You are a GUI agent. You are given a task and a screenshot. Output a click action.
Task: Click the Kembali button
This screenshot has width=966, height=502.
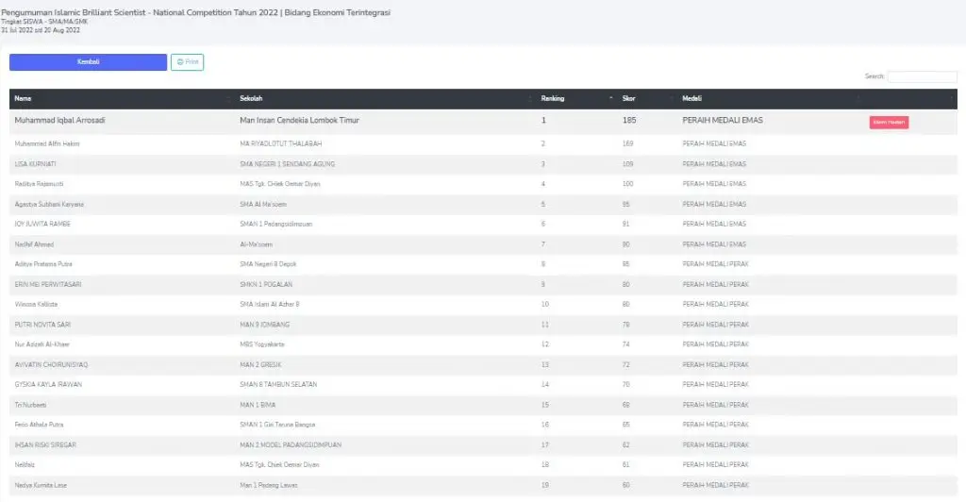[x=88, y=62]
